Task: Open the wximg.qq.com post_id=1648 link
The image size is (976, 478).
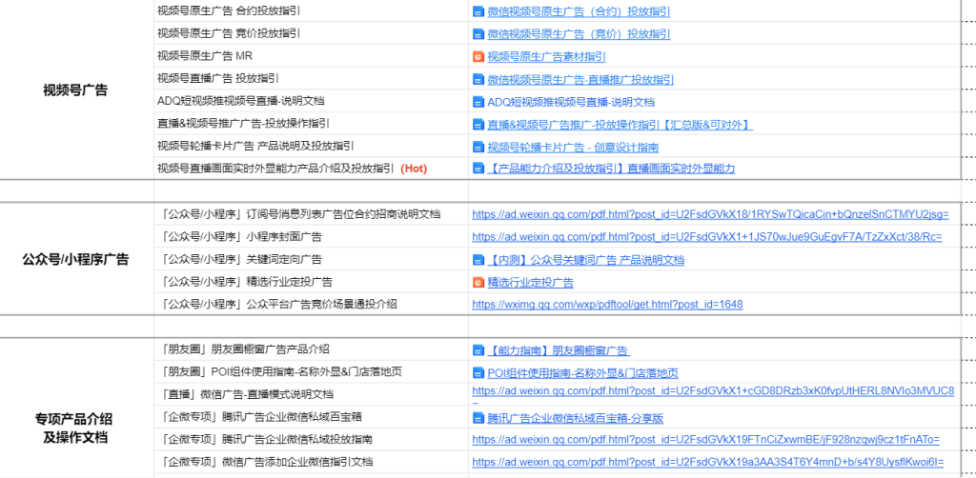Action: click(607, 305)
